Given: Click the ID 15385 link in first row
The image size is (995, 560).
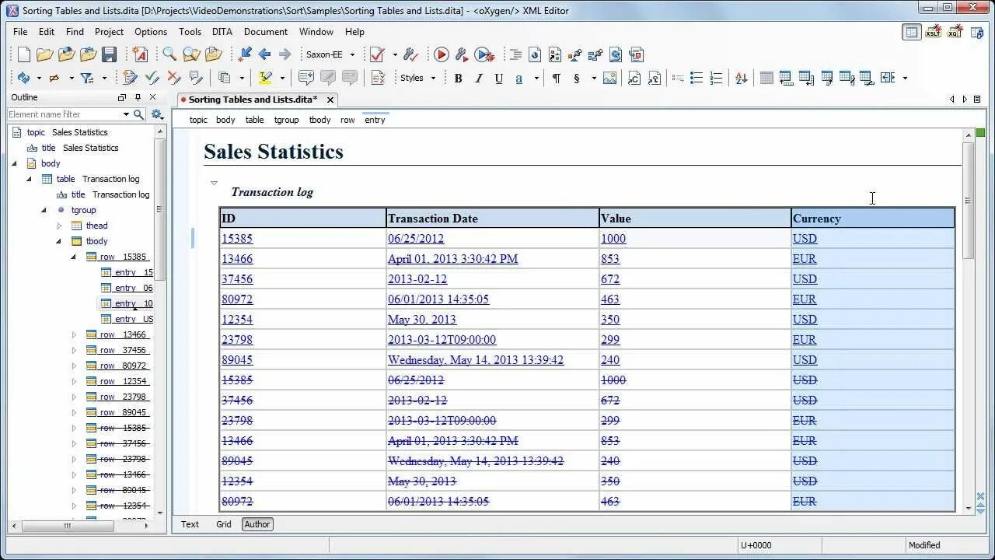Looking at the screenshot, I should (237, 239).
